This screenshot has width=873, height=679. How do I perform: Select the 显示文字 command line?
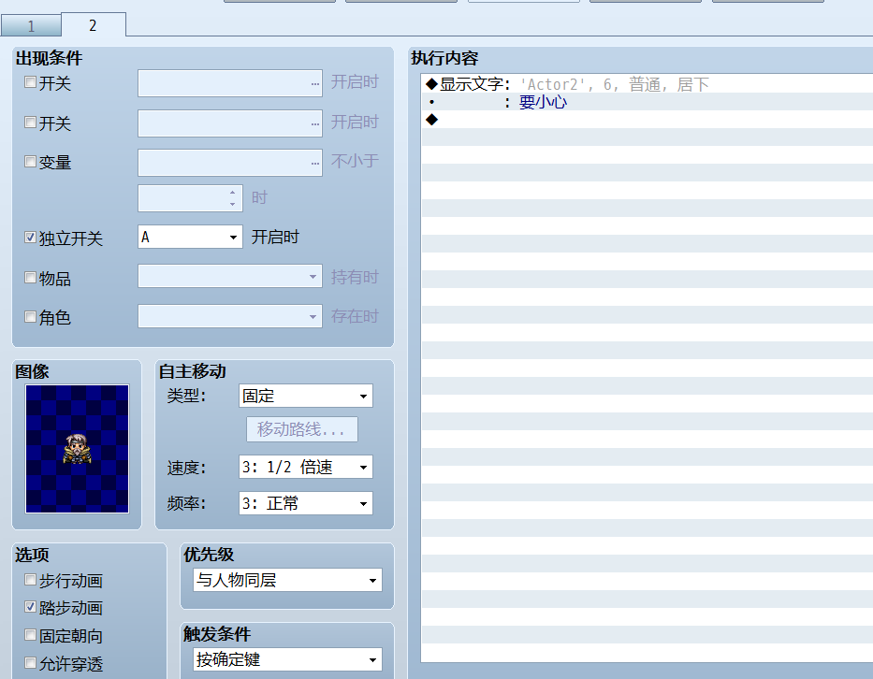click(647, 84)
